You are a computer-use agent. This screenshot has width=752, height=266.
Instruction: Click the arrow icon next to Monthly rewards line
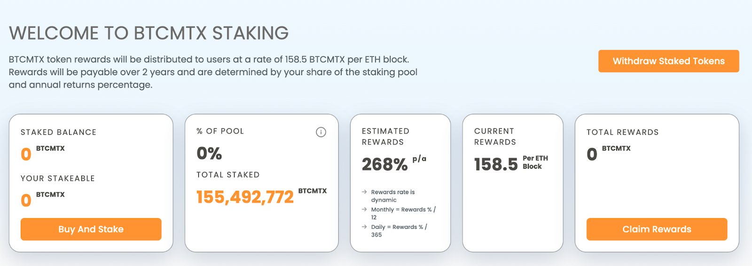point(364,209)
